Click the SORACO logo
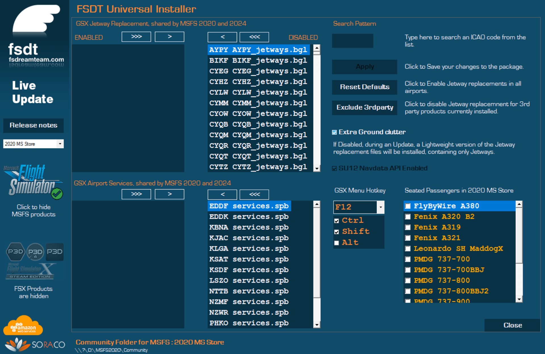This screenshot has height=354, width=545. pos(35,344)
